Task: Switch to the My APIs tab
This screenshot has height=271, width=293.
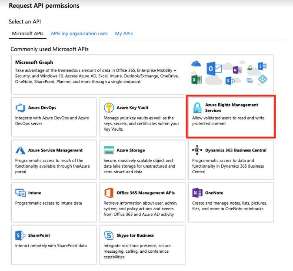Action: (x=124, y=33)
